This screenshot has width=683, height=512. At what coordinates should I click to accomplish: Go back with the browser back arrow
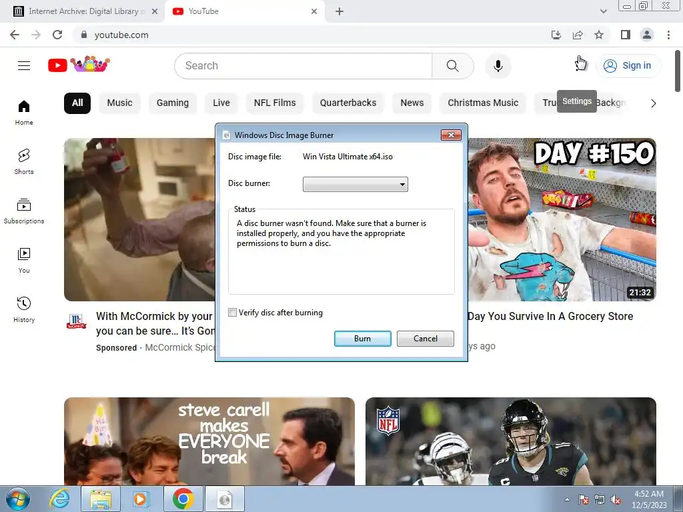tap(15, 35)
